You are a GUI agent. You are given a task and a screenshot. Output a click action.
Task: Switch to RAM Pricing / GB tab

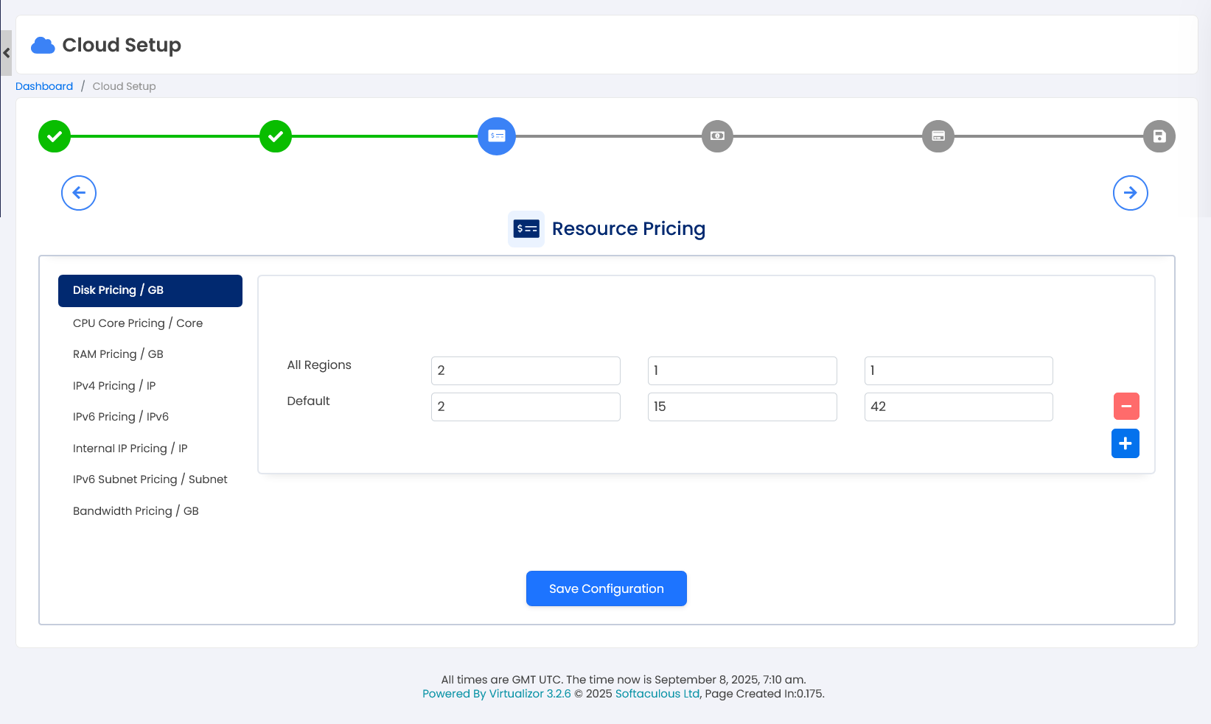coord(118,354)
